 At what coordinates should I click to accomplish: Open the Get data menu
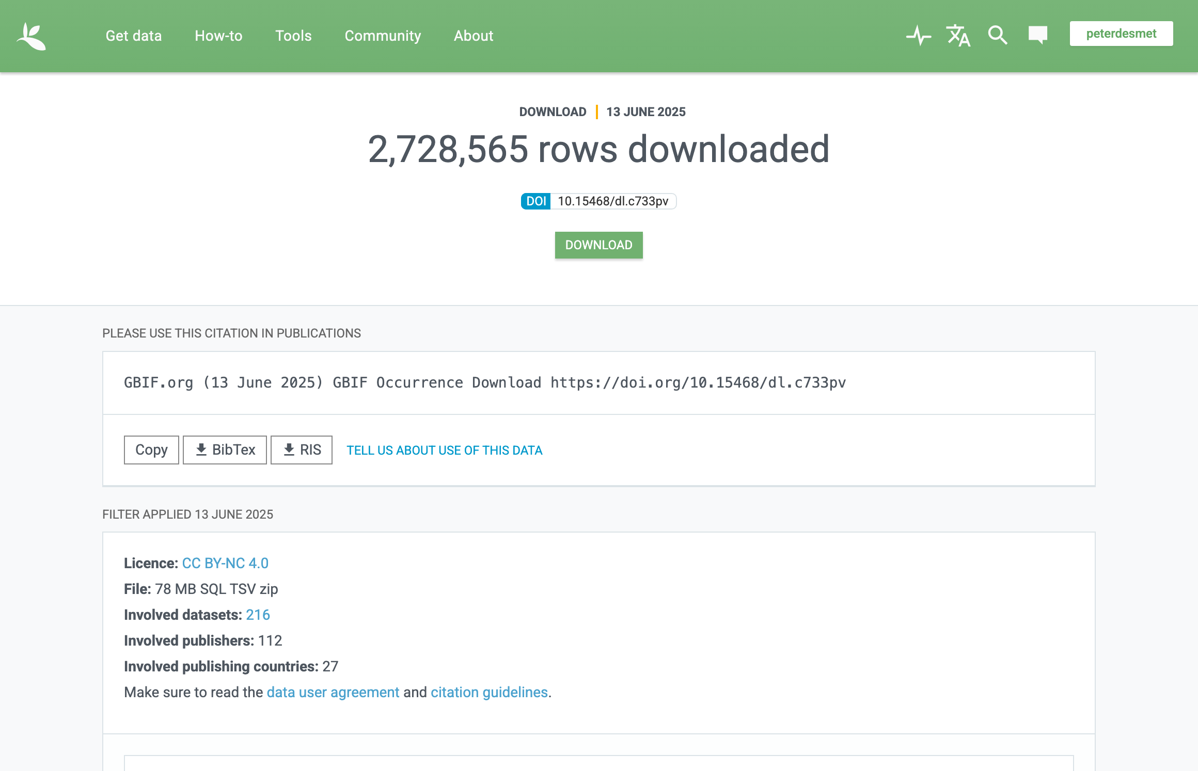pos(134,36)
